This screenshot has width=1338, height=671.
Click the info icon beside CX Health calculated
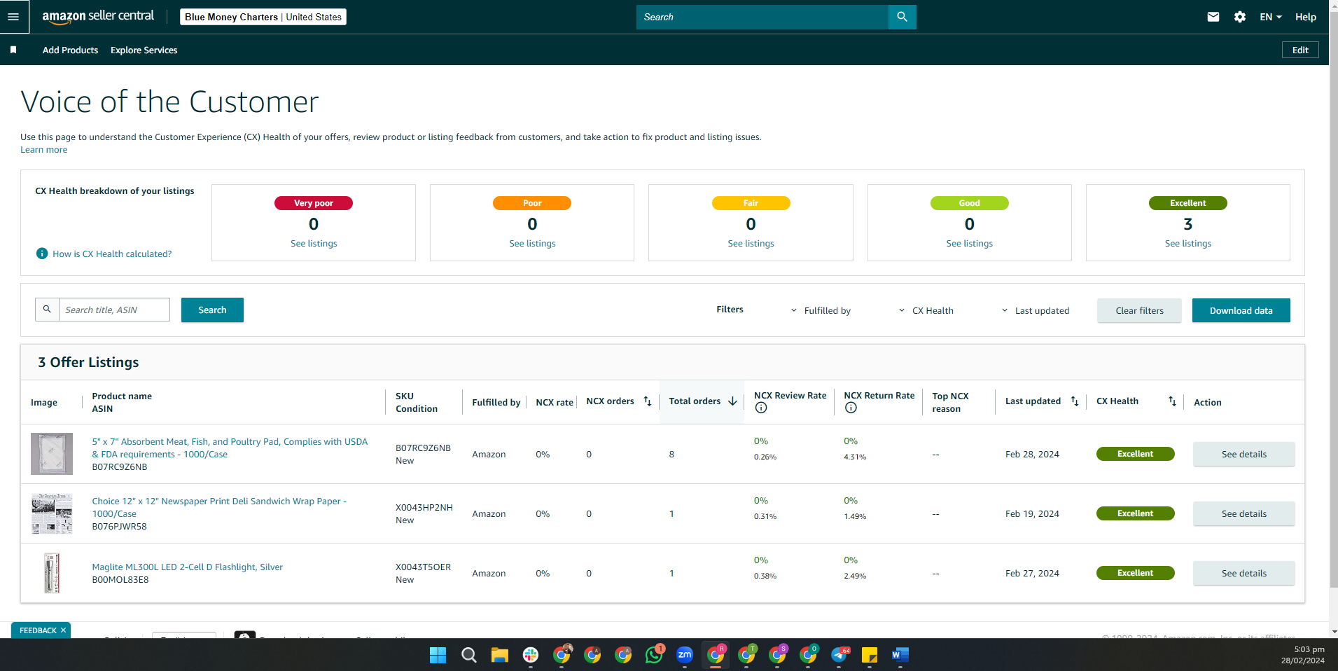coord(42,254)
